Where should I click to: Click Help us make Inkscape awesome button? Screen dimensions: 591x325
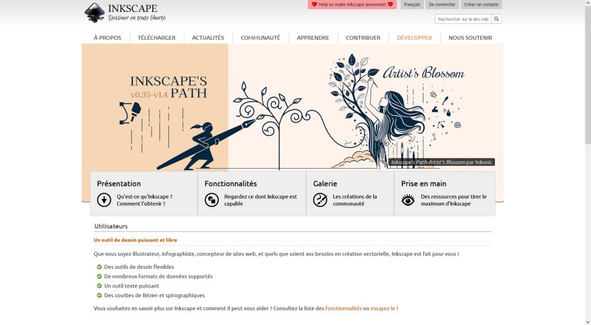click(352, 5)
